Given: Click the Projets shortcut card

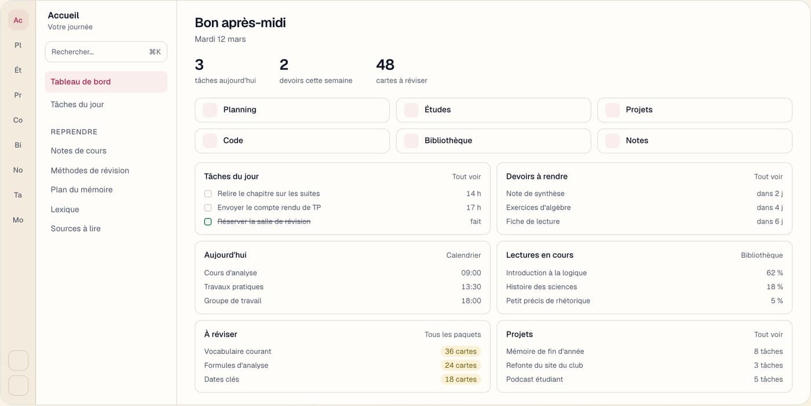Looking at the screenshot, I should tap(695, 110).
